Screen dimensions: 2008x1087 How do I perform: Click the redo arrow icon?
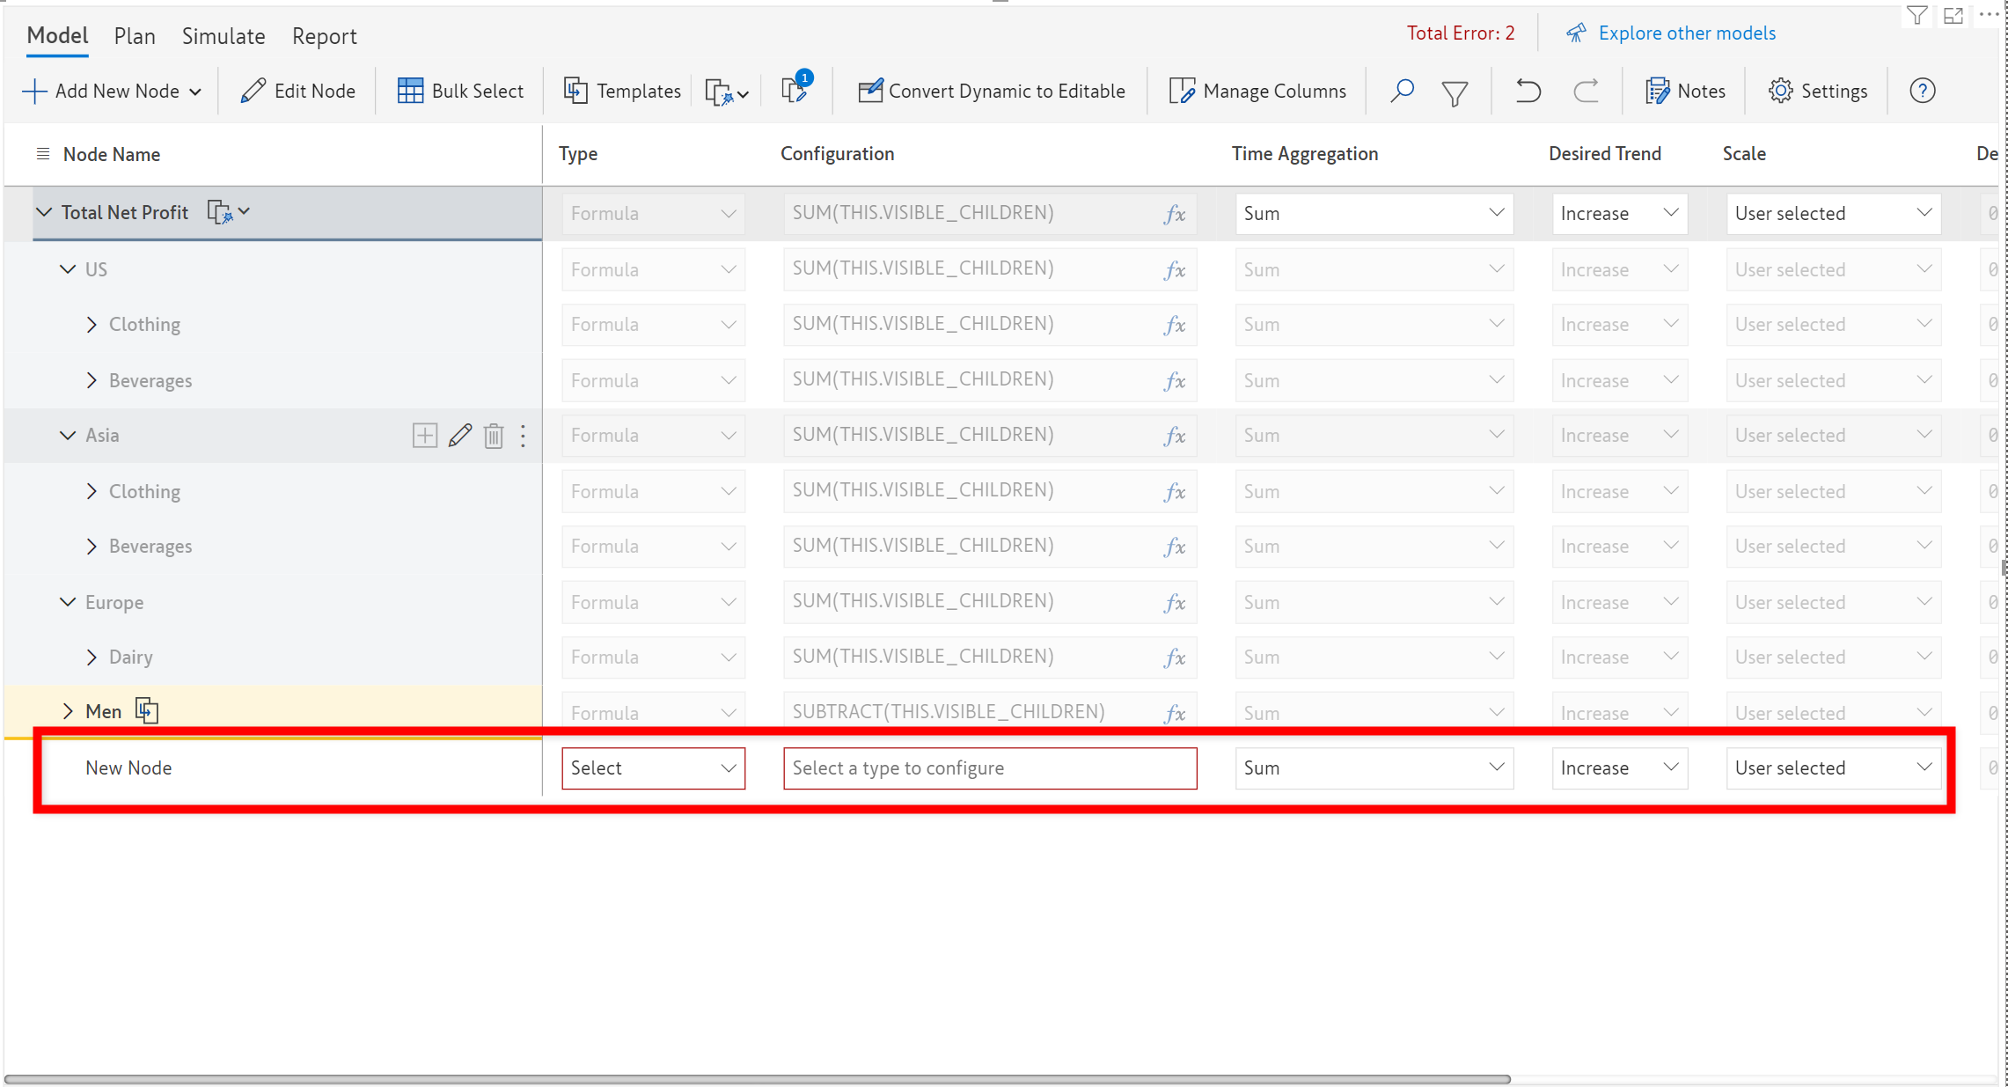[x=1586, y=91]
